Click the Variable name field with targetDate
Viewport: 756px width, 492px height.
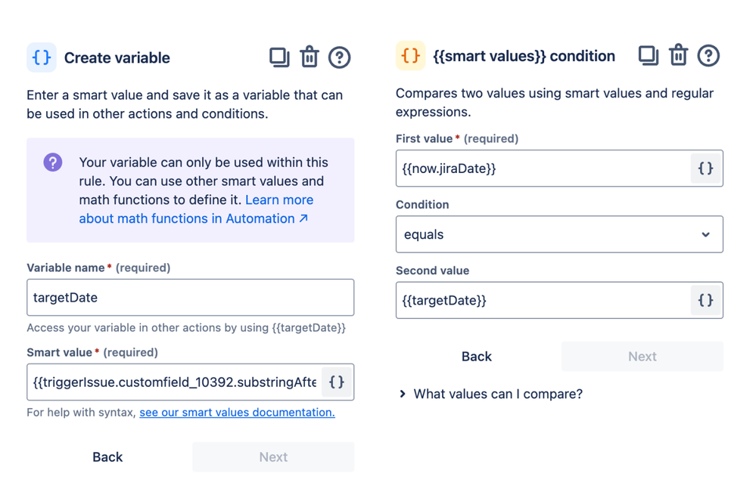190,298
